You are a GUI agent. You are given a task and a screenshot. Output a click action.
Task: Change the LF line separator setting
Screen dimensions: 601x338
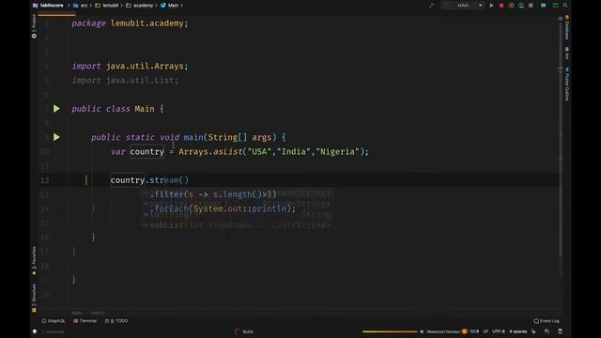[485, 331]
